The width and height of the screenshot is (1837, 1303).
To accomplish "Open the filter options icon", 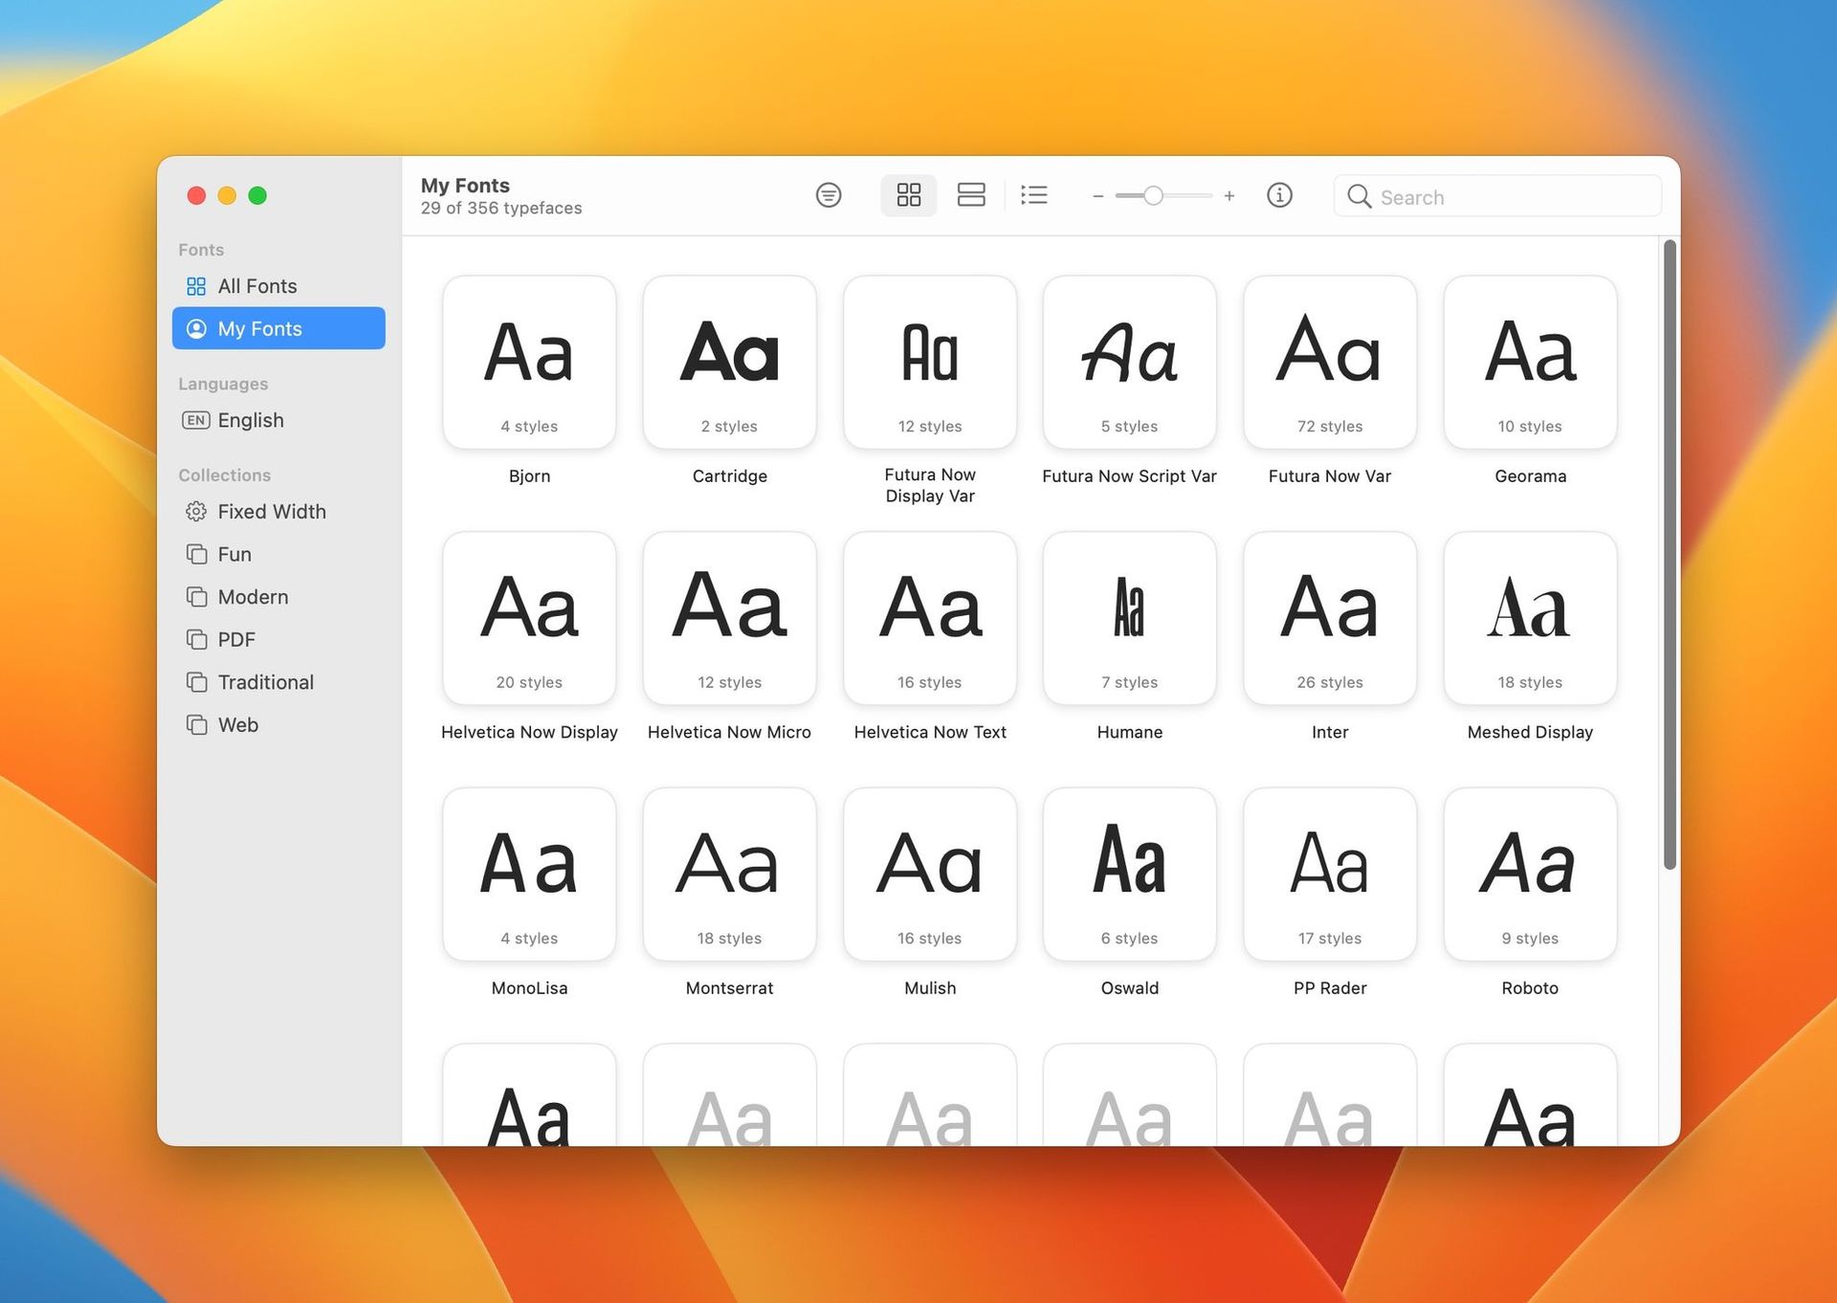I will 829,195.
